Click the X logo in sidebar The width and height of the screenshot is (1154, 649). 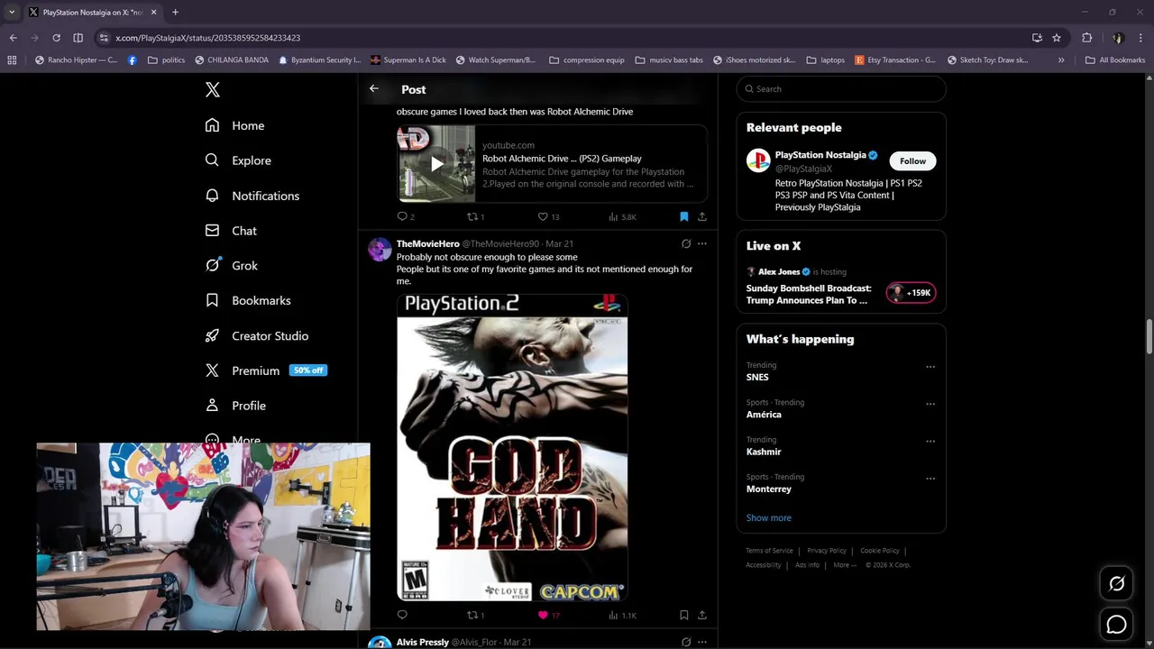(213, 89)
